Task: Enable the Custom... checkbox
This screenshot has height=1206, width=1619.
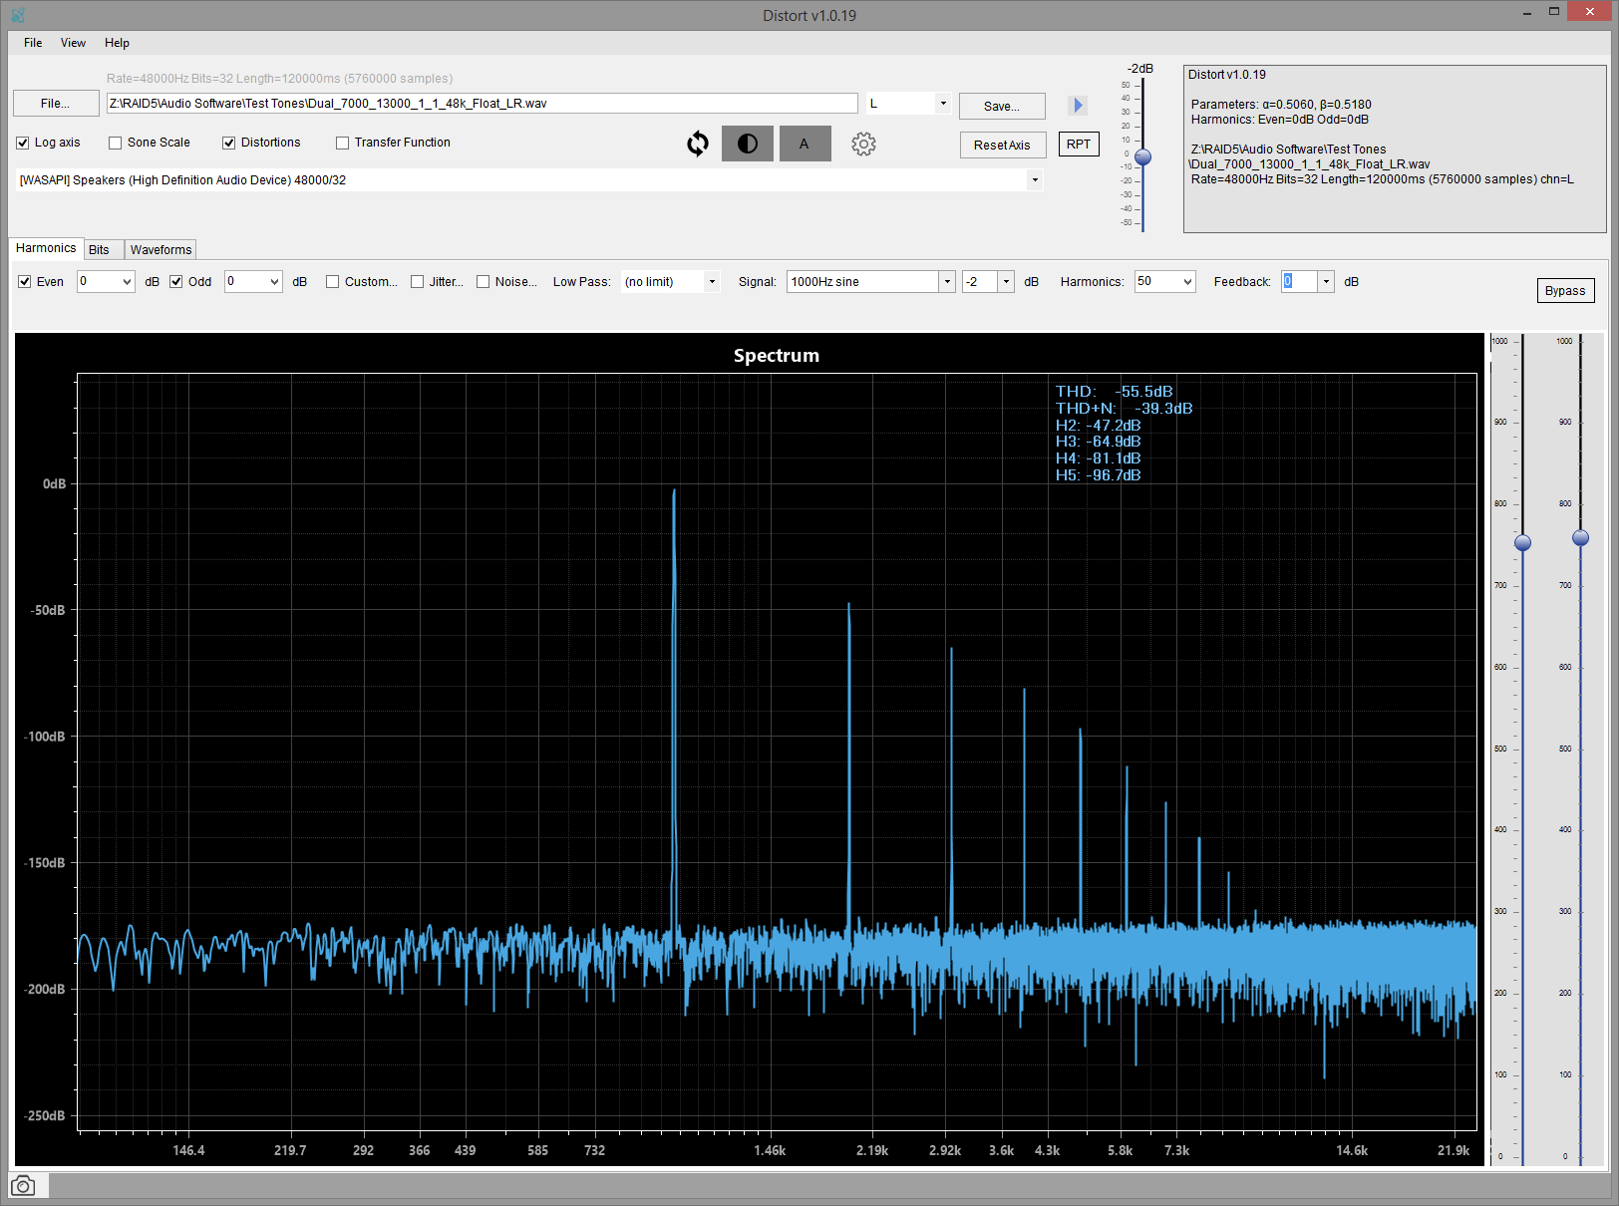Action: click(x=332, y=282)
